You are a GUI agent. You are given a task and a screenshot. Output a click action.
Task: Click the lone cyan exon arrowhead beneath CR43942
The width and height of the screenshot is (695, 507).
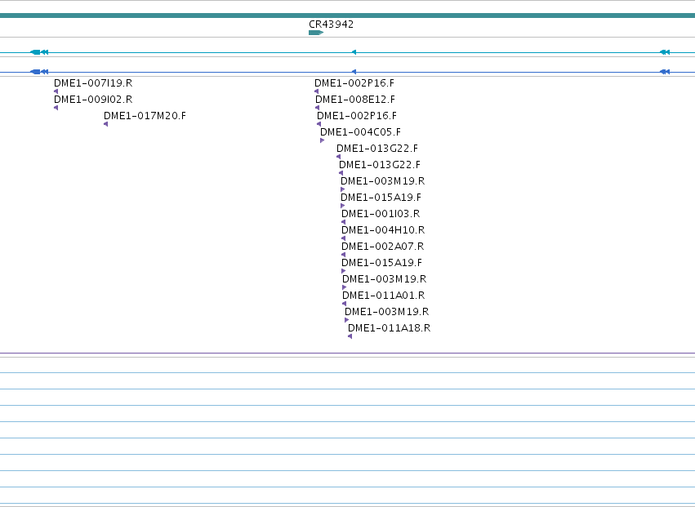354,52
